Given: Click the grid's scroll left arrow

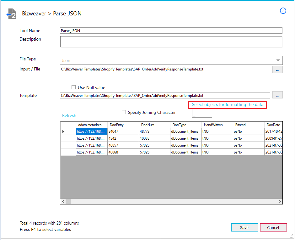Looking at the screenshot, I should 63,201.
